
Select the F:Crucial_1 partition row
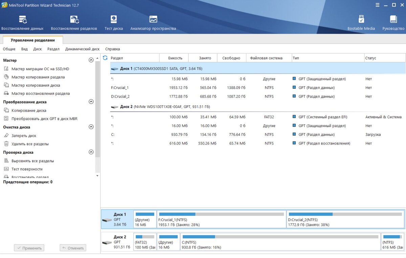click(258, 87)
